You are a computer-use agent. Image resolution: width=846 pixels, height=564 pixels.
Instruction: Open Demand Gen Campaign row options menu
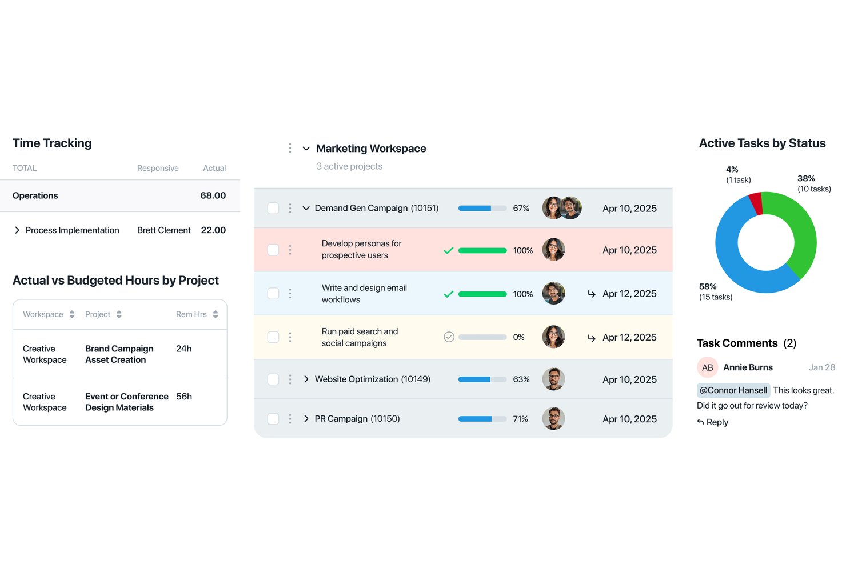coord(290,208)
